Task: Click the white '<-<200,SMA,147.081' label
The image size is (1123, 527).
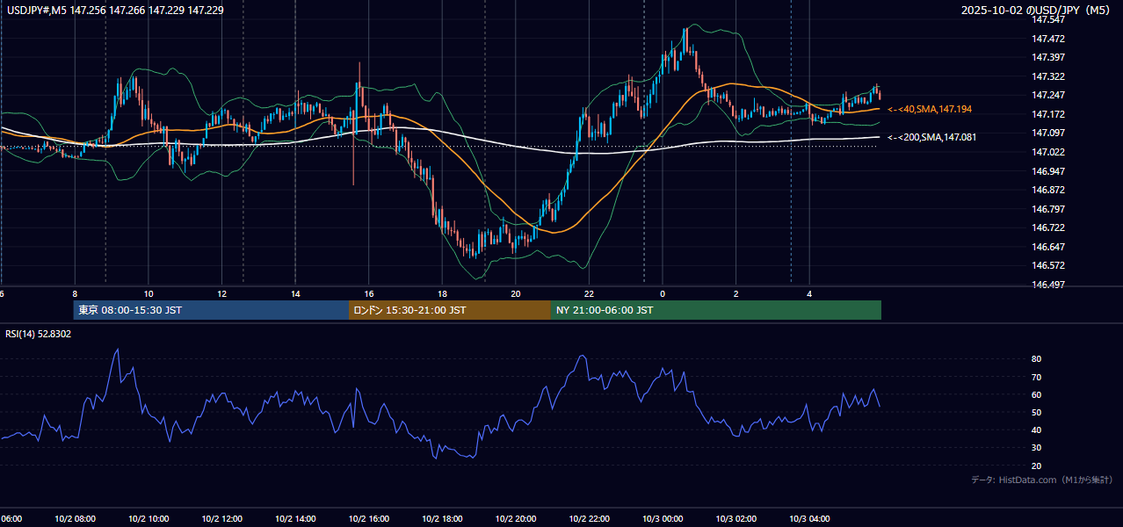Action: coord(931,137)
